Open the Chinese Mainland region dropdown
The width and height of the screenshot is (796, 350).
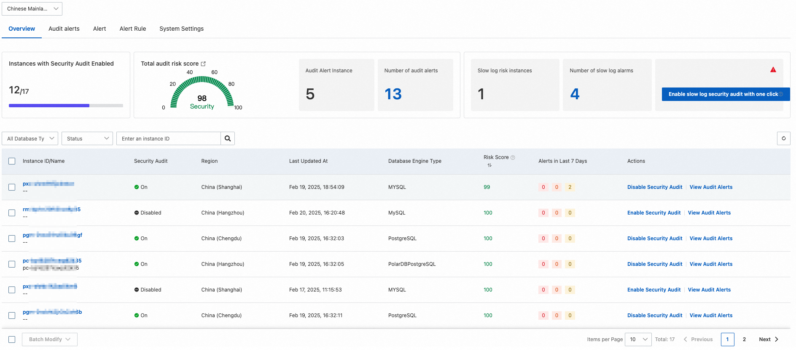pos(32,9)
